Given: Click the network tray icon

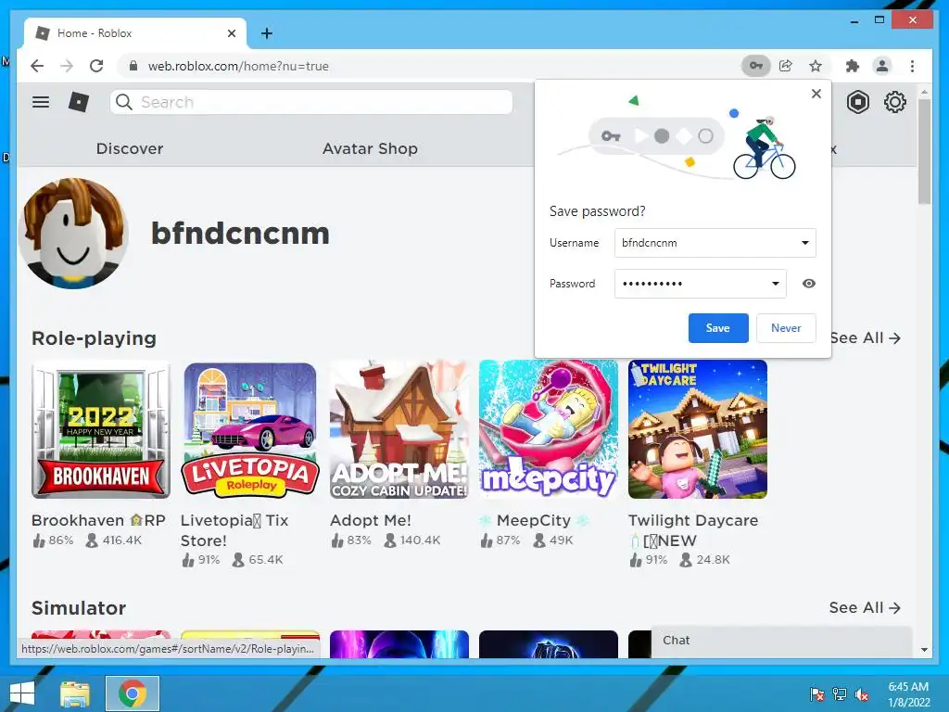Looking at the screenshot, I should (x=839, y=694).
